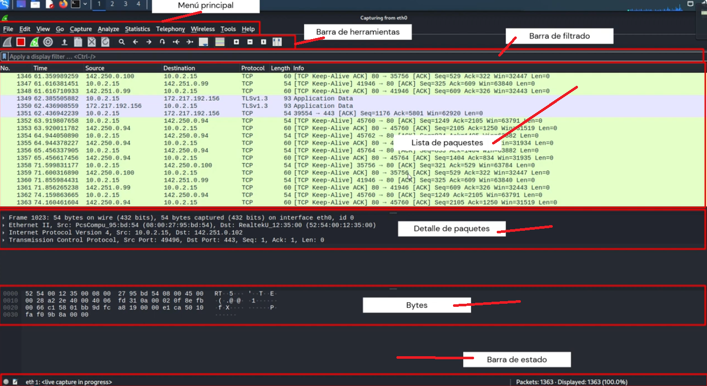The width and height of the screenshot is (707, 386).
Task: Restart the current capture with the green fin
Action: coord(34,42)
